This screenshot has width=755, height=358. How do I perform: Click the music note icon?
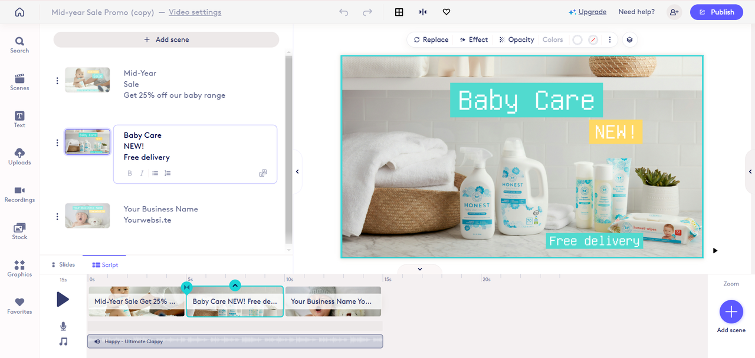pyautogui.click(x=63, y=342)
